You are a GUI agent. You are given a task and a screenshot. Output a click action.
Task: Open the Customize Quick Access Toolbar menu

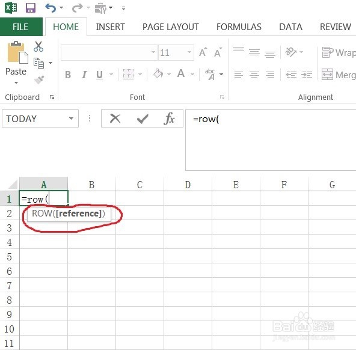(x=123, y=8)
